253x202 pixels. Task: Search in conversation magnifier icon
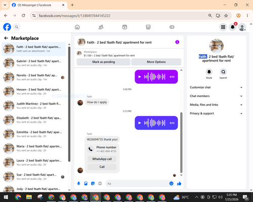[x=223, y=72]
